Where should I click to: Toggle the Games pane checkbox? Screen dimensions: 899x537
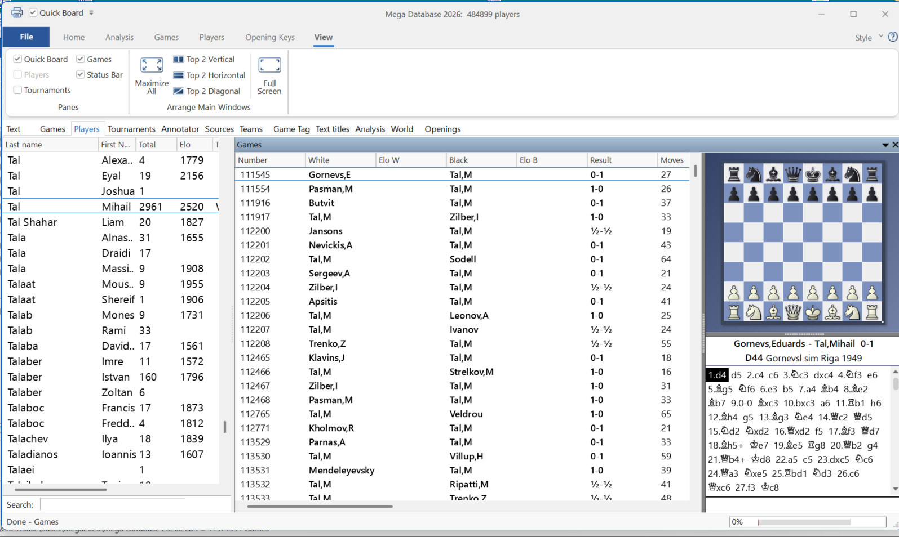(x=81, y=59)
